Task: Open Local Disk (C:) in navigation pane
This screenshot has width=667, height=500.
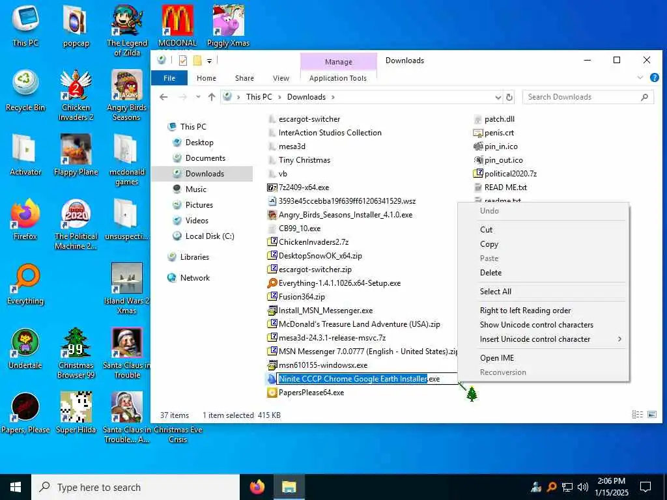Action: coord(209,236)
